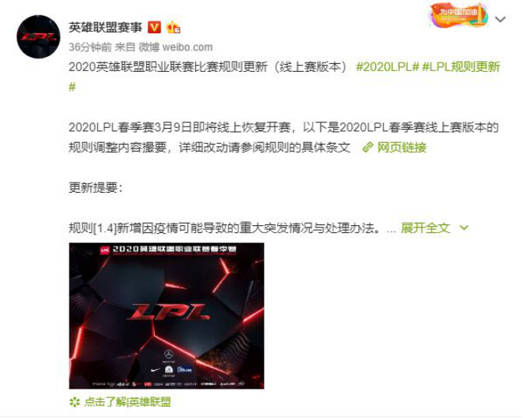Click the green flower icon below image

pos(75,402)
